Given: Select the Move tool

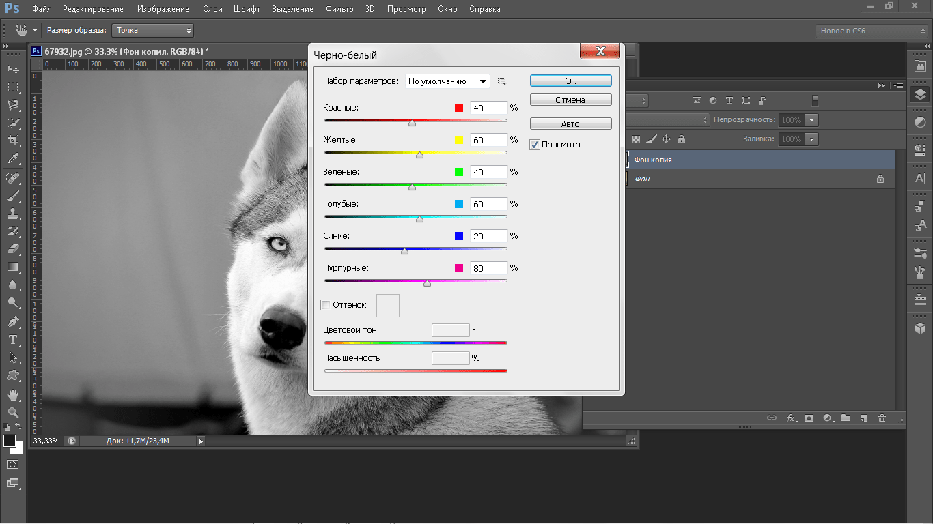Looking at the screenshot, I should (13, 70).
